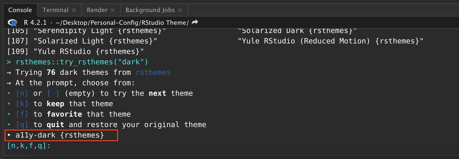Click the R logo icon
This screenshot has width=459, height=159.
coord(12,23)
